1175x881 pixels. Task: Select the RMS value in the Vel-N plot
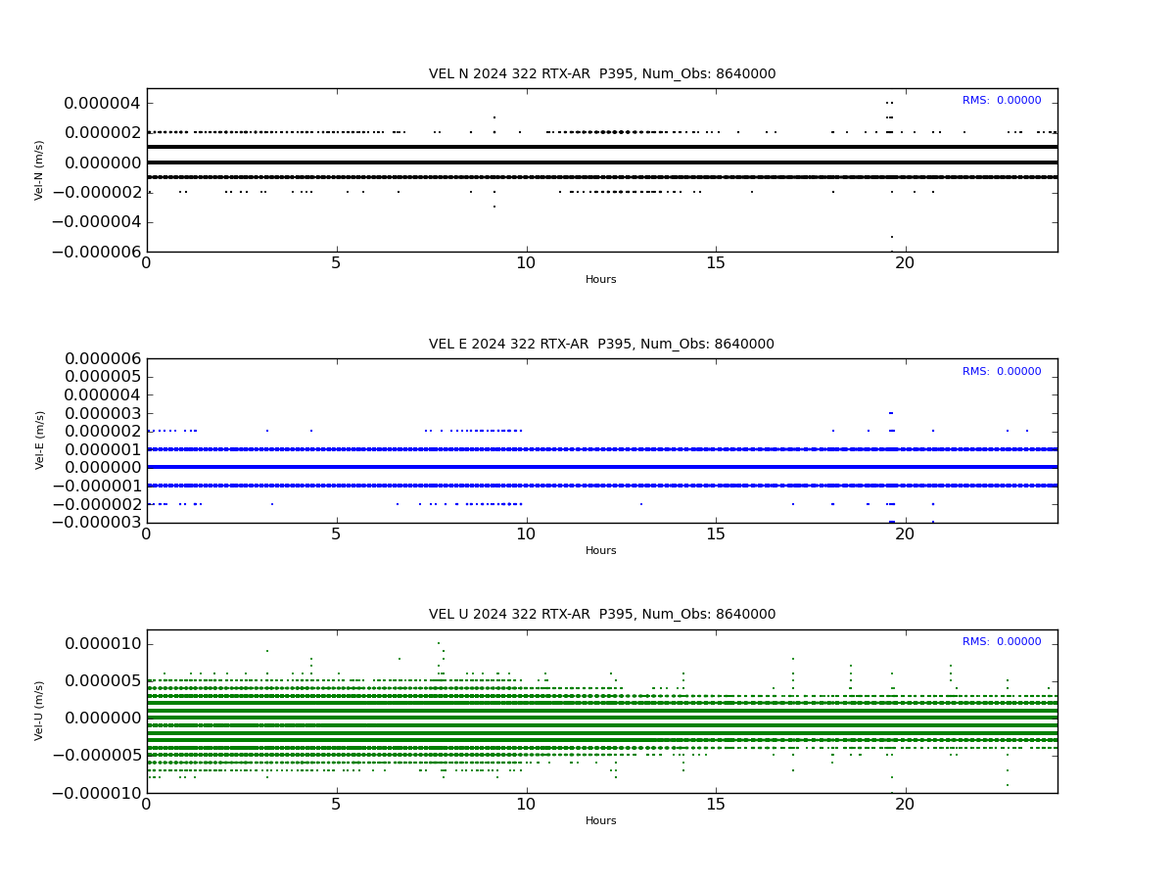click(x=1002, y=101)
